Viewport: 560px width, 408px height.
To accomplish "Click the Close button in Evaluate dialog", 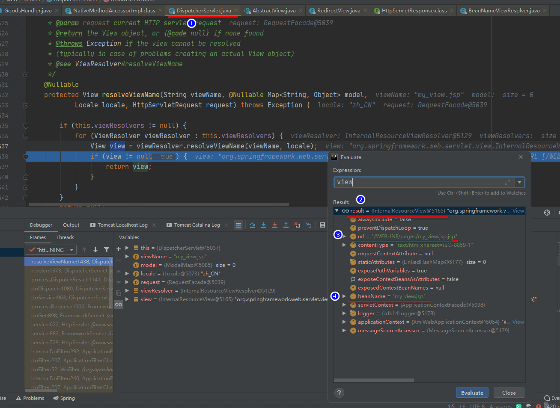I will pos(509,393).
